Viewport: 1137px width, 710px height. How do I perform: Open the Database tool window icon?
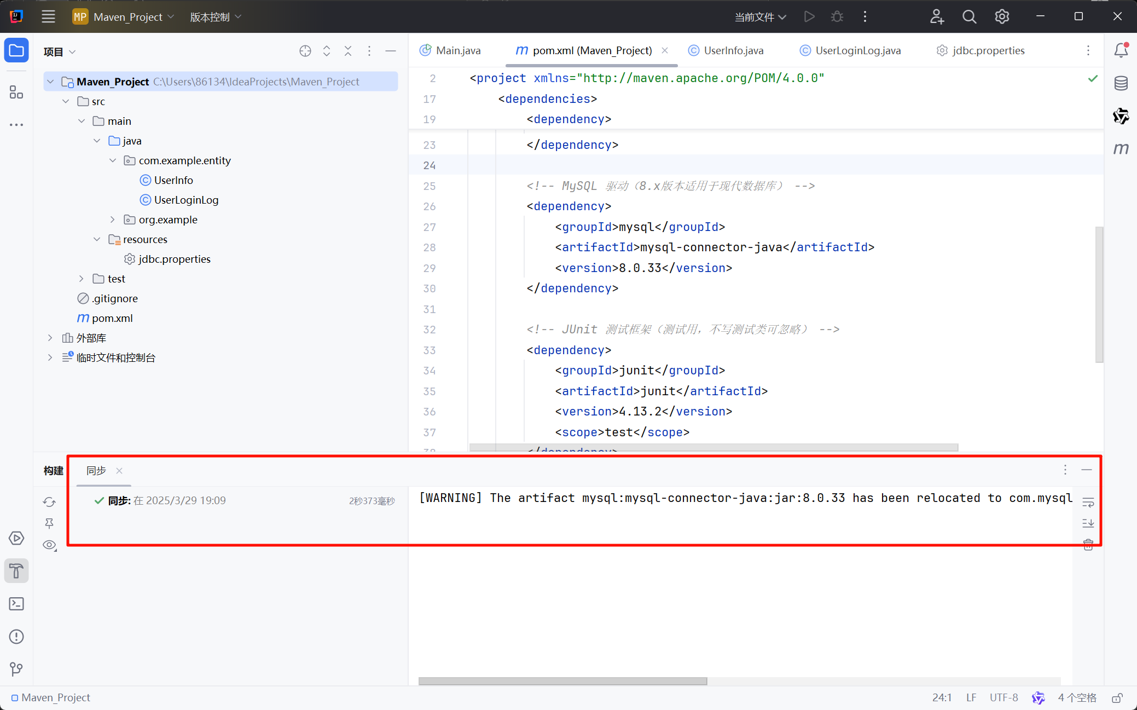tap(1121, 83)
